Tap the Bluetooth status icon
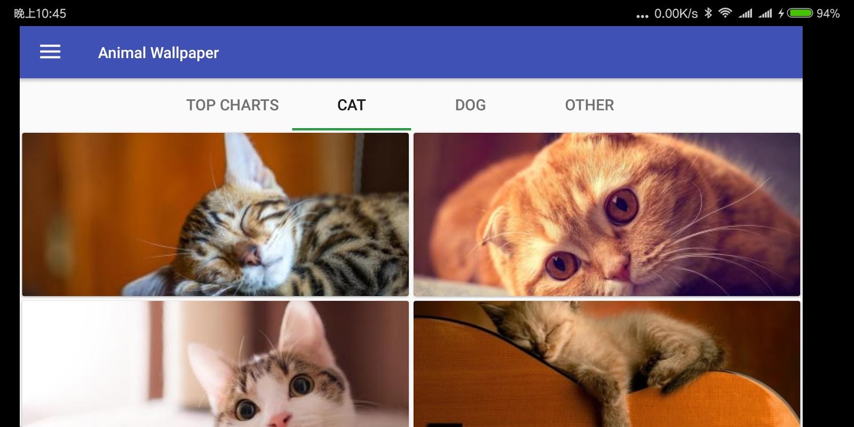Viewport: 854px width, 427px height. click(708, 13)
